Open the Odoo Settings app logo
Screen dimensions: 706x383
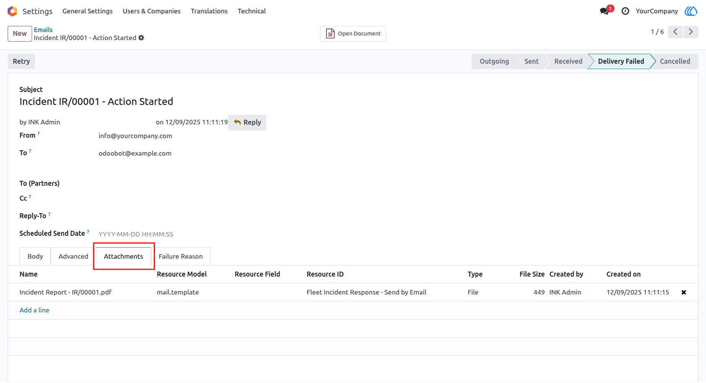(12, 11)
